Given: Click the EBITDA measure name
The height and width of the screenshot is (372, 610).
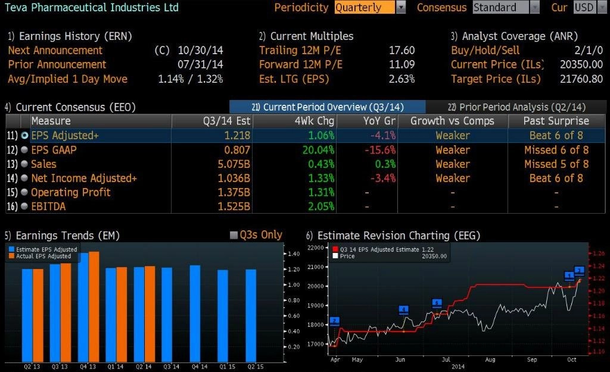Looking at the screenshot, I should [x=48, y=207].
